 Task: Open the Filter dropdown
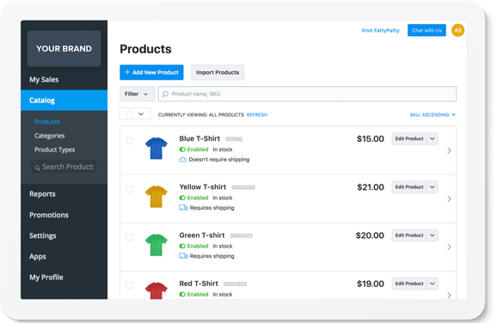(x=137, y=94)
